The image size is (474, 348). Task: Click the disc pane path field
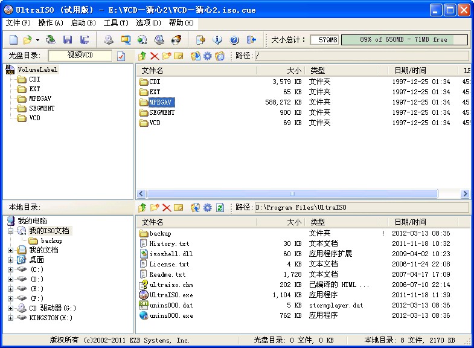pyautogui.click(x=362, y=56)
